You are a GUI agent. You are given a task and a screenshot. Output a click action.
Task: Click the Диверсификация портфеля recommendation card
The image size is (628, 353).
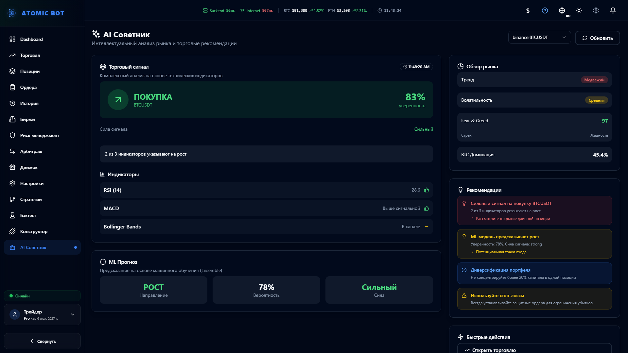(534, 273)
